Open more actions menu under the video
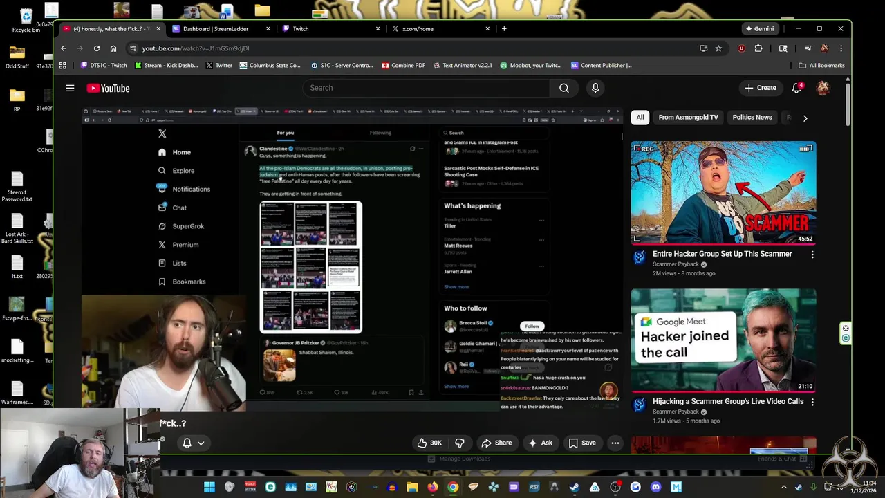 point(615,443)
